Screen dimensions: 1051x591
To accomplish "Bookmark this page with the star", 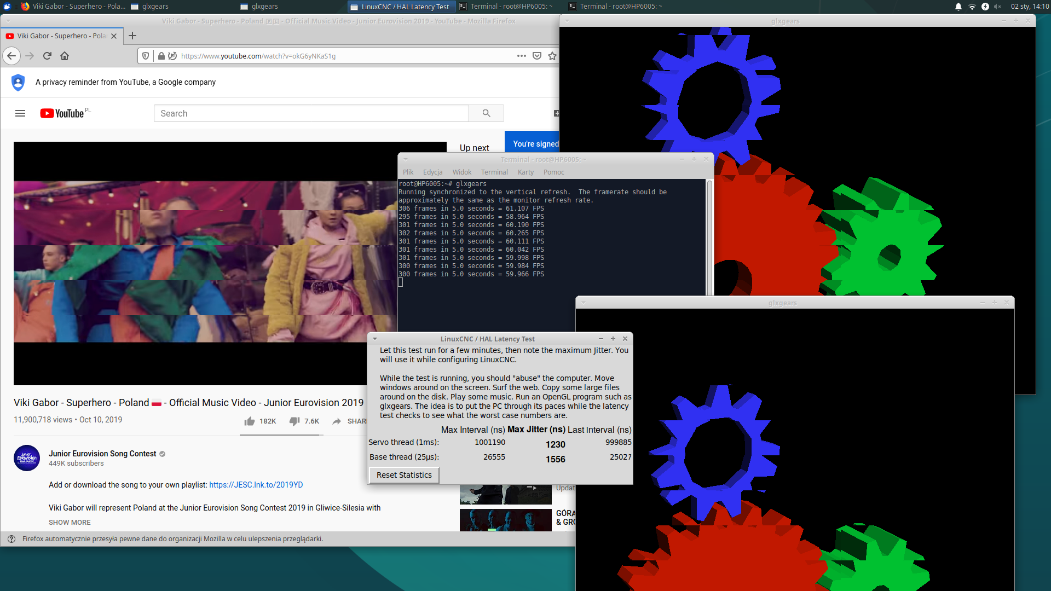I will tap(552, 56).
